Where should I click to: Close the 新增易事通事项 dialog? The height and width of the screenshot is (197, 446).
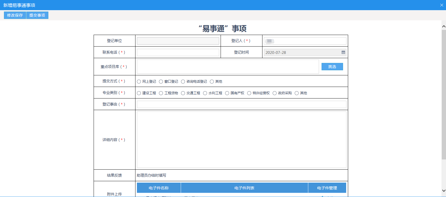(441, 5)
